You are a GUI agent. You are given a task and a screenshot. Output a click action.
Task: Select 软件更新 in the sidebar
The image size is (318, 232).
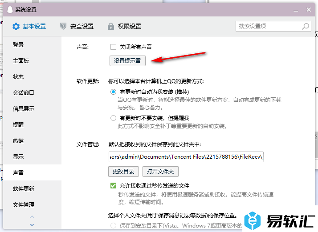tap(32, 189)
